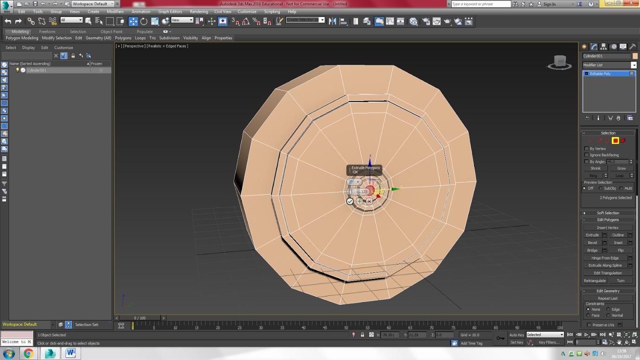Open the Workspace: Default dropdown in title bar
640x360 pixels.
coord(93,4)
